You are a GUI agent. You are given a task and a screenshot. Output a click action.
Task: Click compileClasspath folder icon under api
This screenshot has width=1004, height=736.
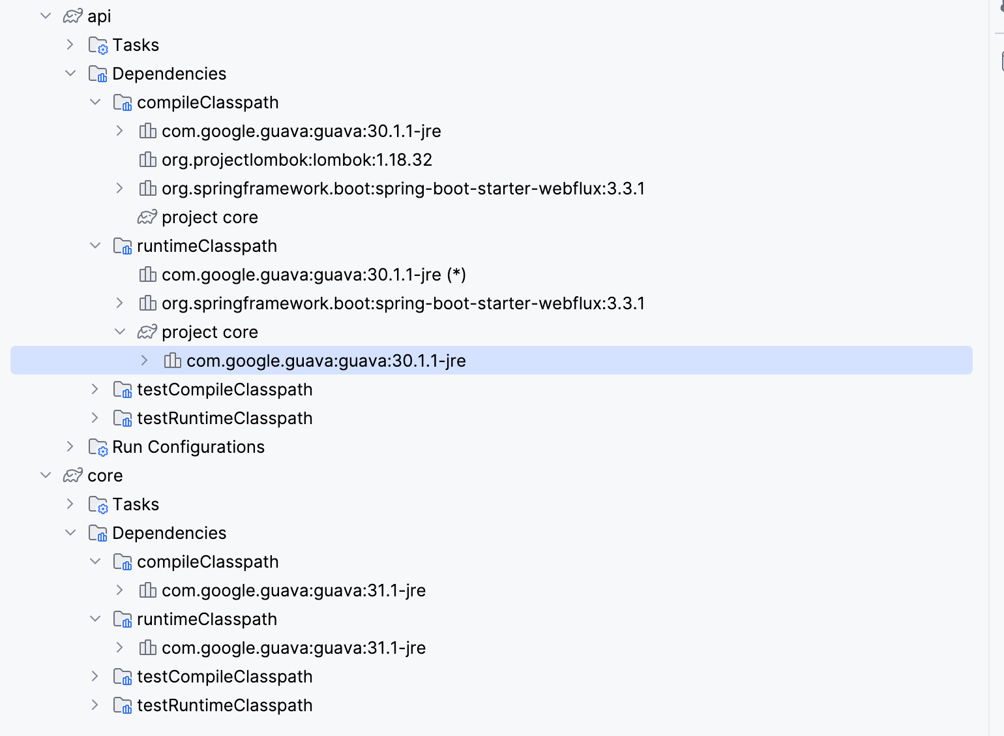click(123, 102)
